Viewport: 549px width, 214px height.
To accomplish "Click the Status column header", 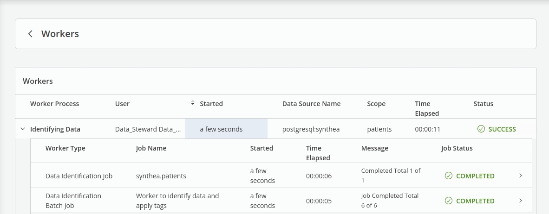I will 483,104.
